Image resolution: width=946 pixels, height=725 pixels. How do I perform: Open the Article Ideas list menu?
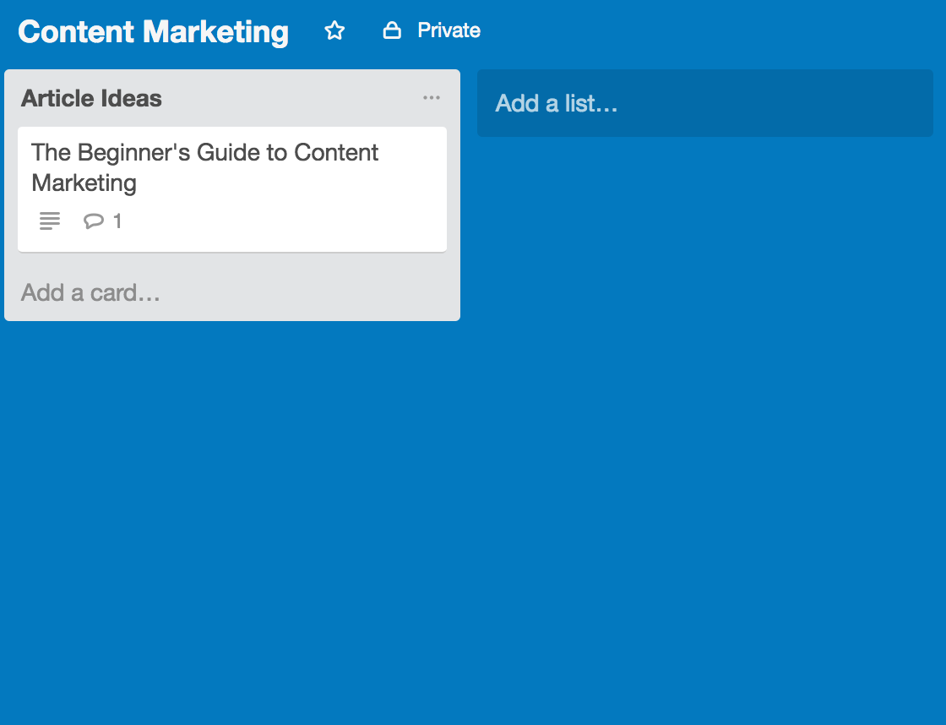432,98
